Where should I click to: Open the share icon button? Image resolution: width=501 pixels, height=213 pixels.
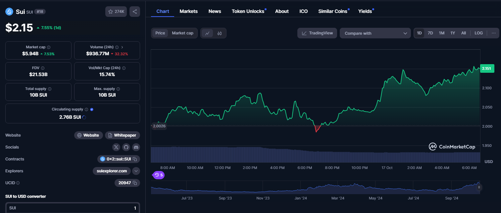tap(135, 12)
